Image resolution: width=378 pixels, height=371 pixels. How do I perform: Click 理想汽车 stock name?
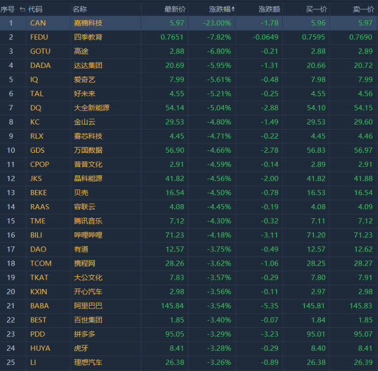(x=88, y=362)
